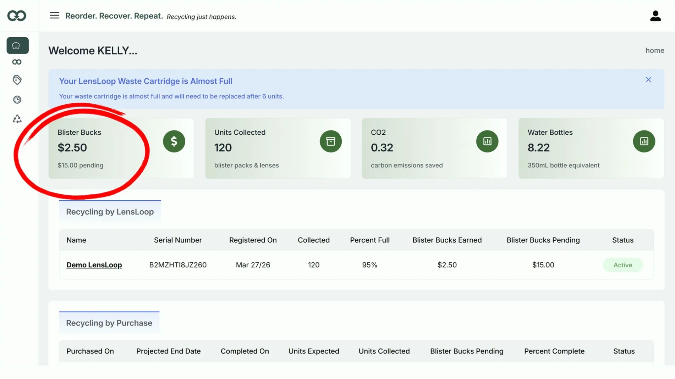Select the home icon in the sidebar
The image size is (675, 379).
[17, 45]
